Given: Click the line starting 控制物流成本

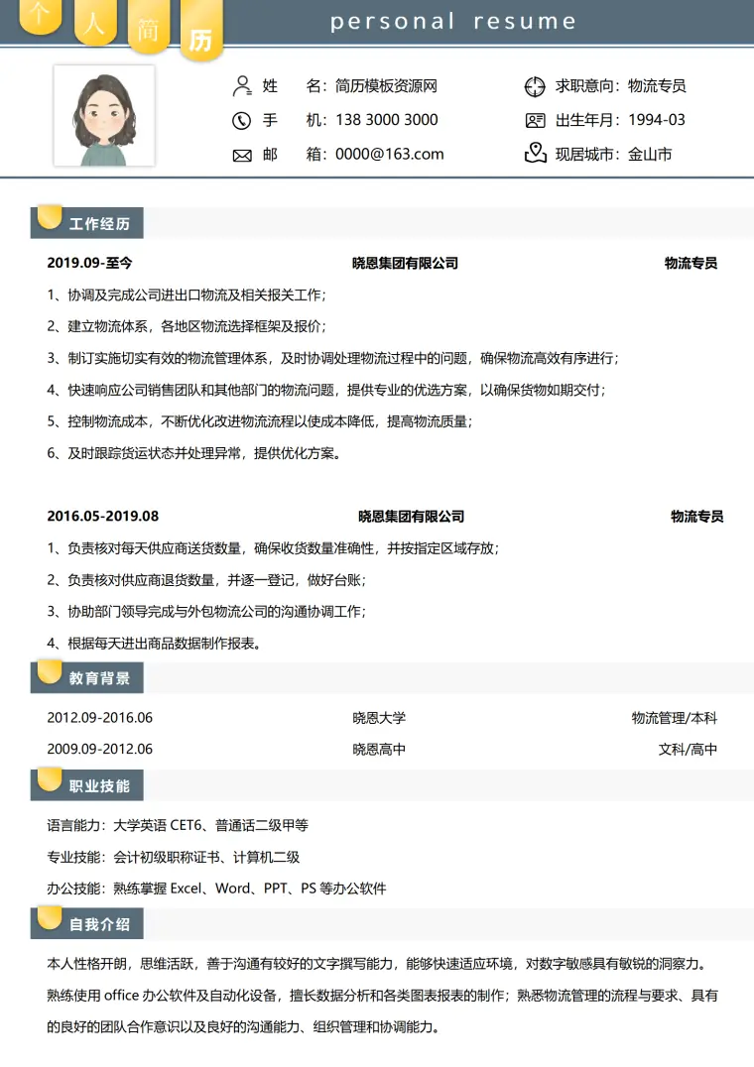Looking at the screenshot, I should click(x=259, y=421).
